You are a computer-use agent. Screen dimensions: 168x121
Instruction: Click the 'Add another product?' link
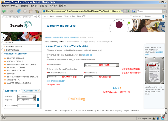[x=56, y=81]
